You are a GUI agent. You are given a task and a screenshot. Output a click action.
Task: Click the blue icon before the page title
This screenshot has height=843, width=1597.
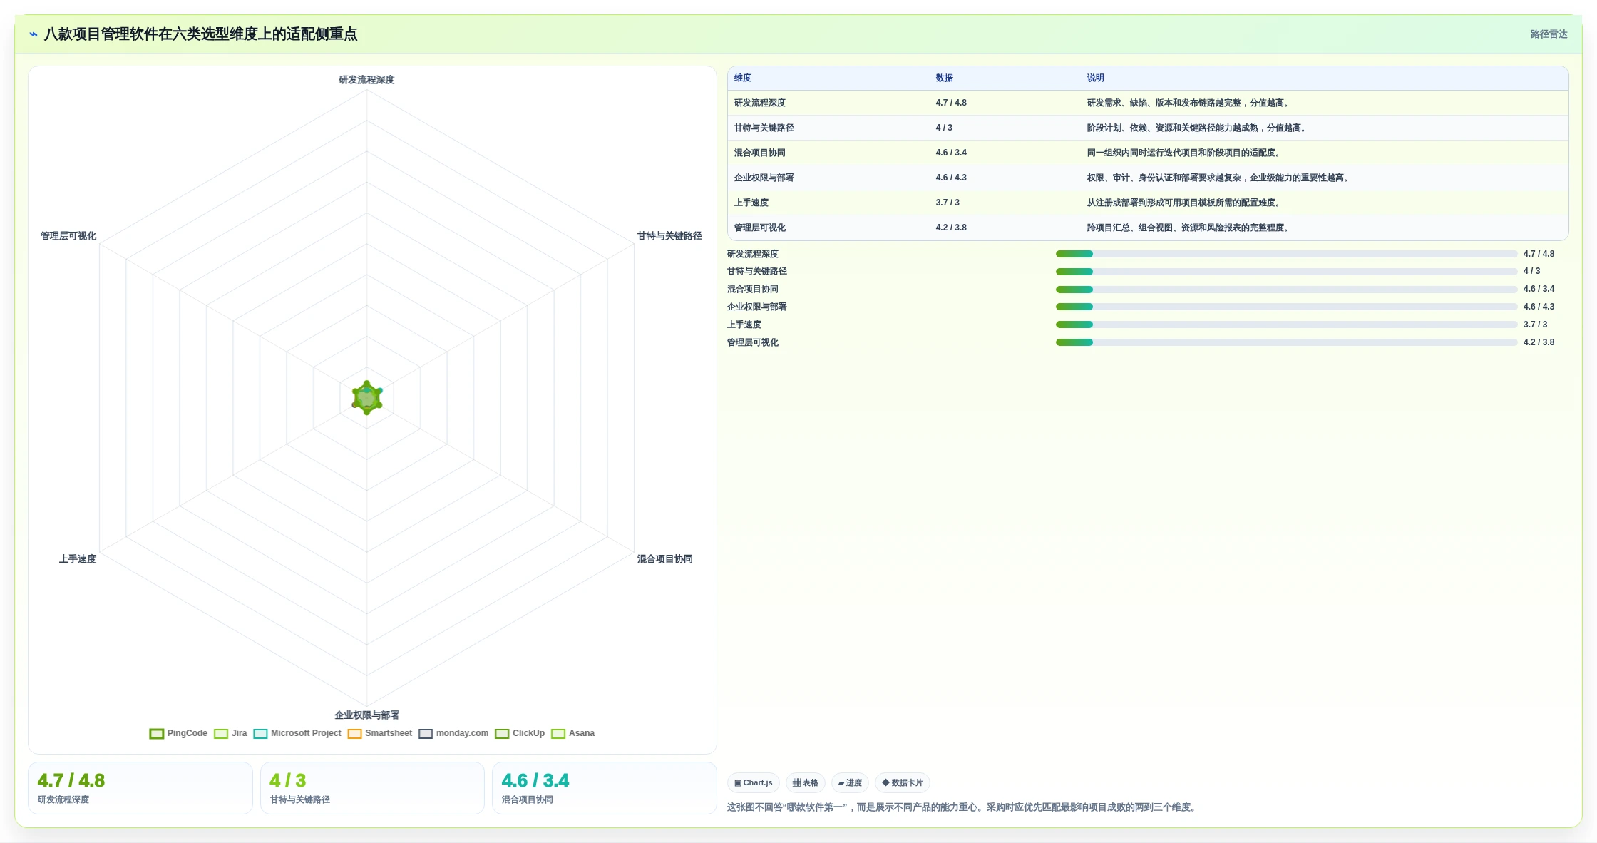point(34,34)
